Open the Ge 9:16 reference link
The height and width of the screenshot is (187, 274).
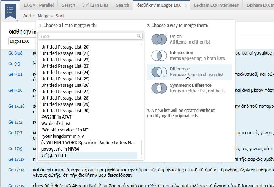[15, 90]
